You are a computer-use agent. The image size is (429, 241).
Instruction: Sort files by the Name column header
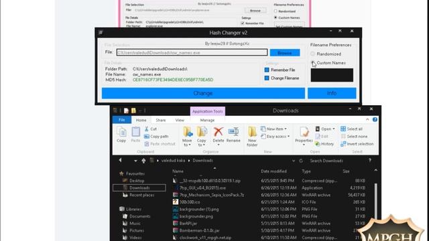pyautogui.click(x=178, y=171)
